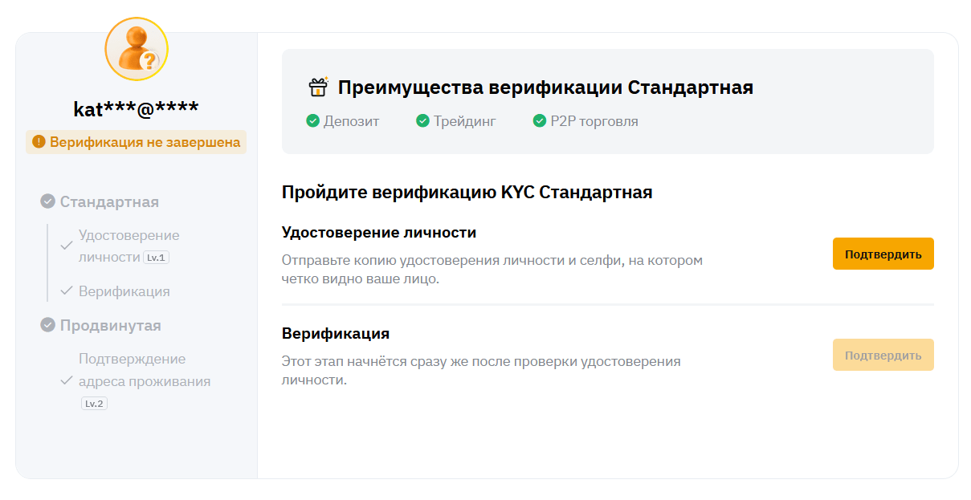
Task: Click the orange warning exclamation icon
Action: pos(39,142)
